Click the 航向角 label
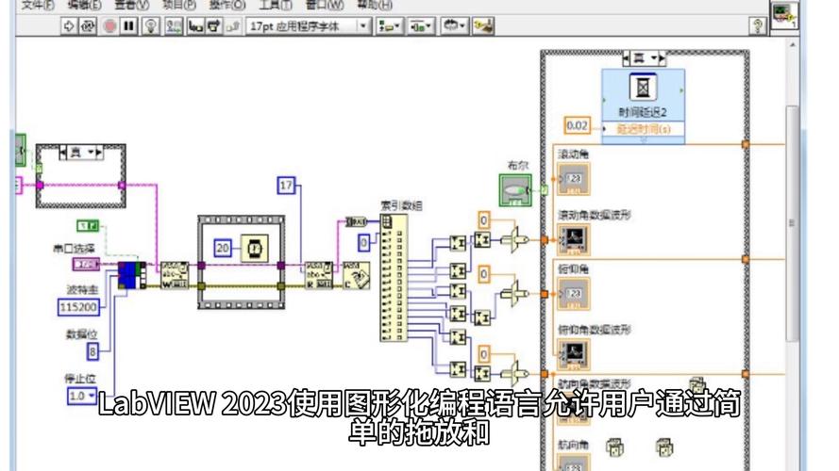839x471 pixels. [x=573, y=445]
